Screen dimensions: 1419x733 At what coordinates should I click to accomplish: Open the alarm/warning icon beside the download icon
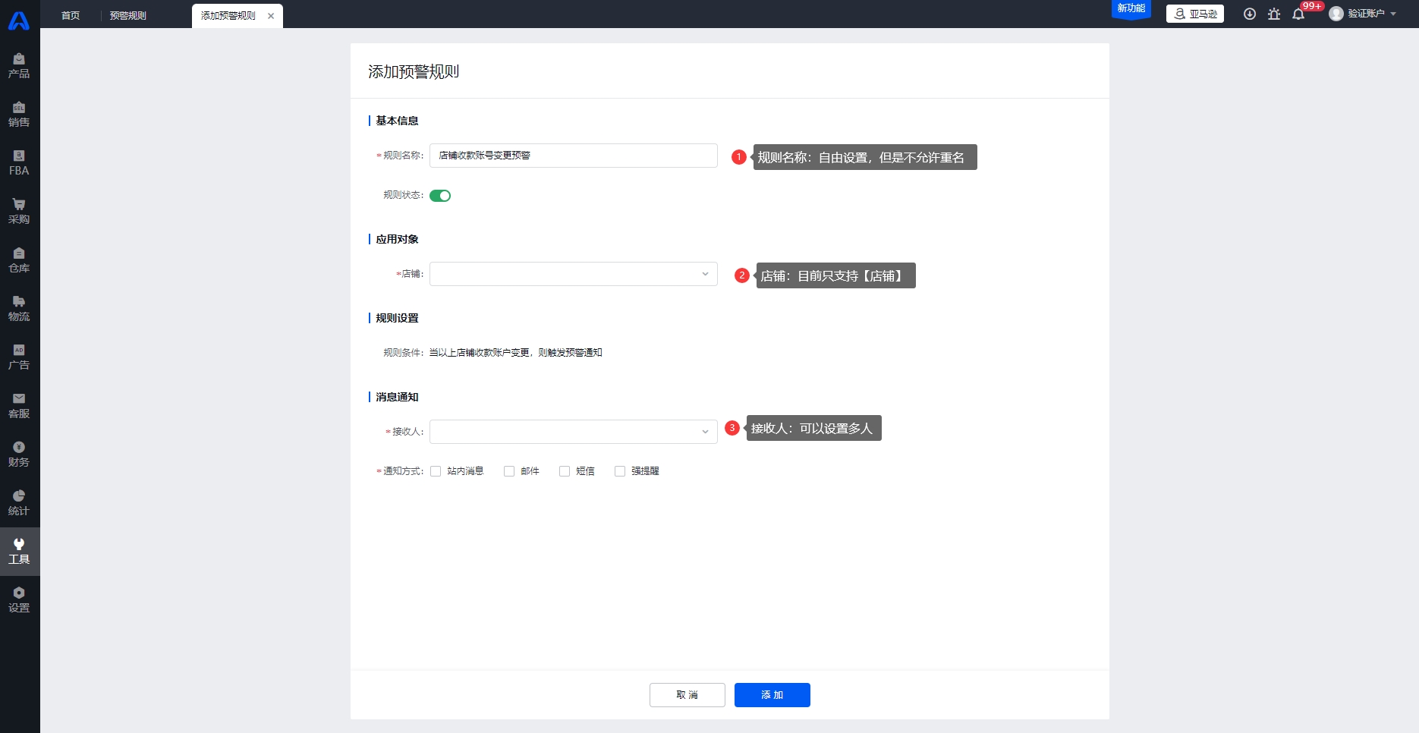(1274, 14)
